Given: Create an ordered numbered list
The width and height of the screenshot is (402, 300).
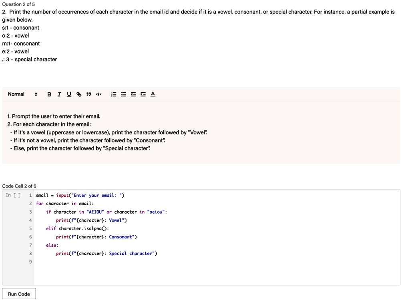Looking at the screenshot, I should [x=113, y=94].
